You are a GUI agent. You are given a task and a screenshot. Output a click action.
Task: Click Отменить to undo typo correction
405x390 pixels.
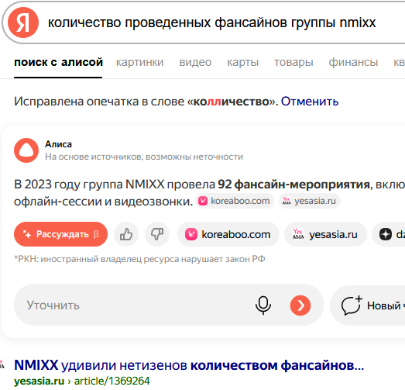pos(310,102)
